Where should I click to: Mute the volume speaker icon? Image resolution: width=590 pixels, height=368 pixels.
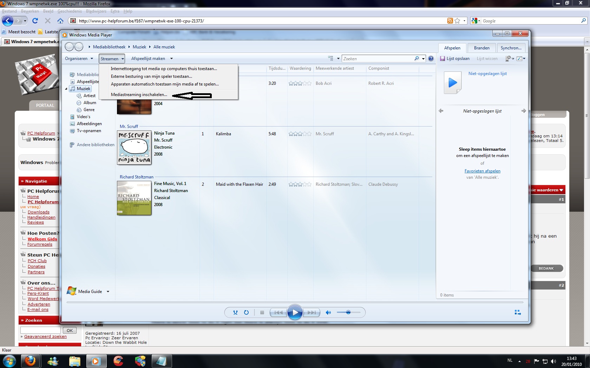(328, 312)
